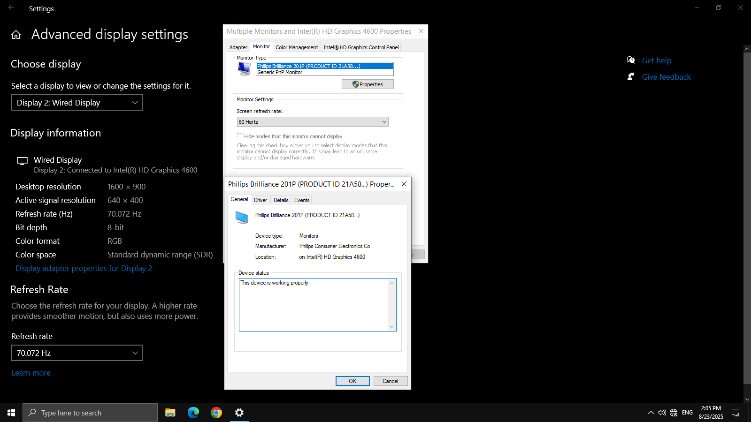This screenshot has width=751, height=422.
Task: Open Windows Start menu
Action: click(11, 413)
